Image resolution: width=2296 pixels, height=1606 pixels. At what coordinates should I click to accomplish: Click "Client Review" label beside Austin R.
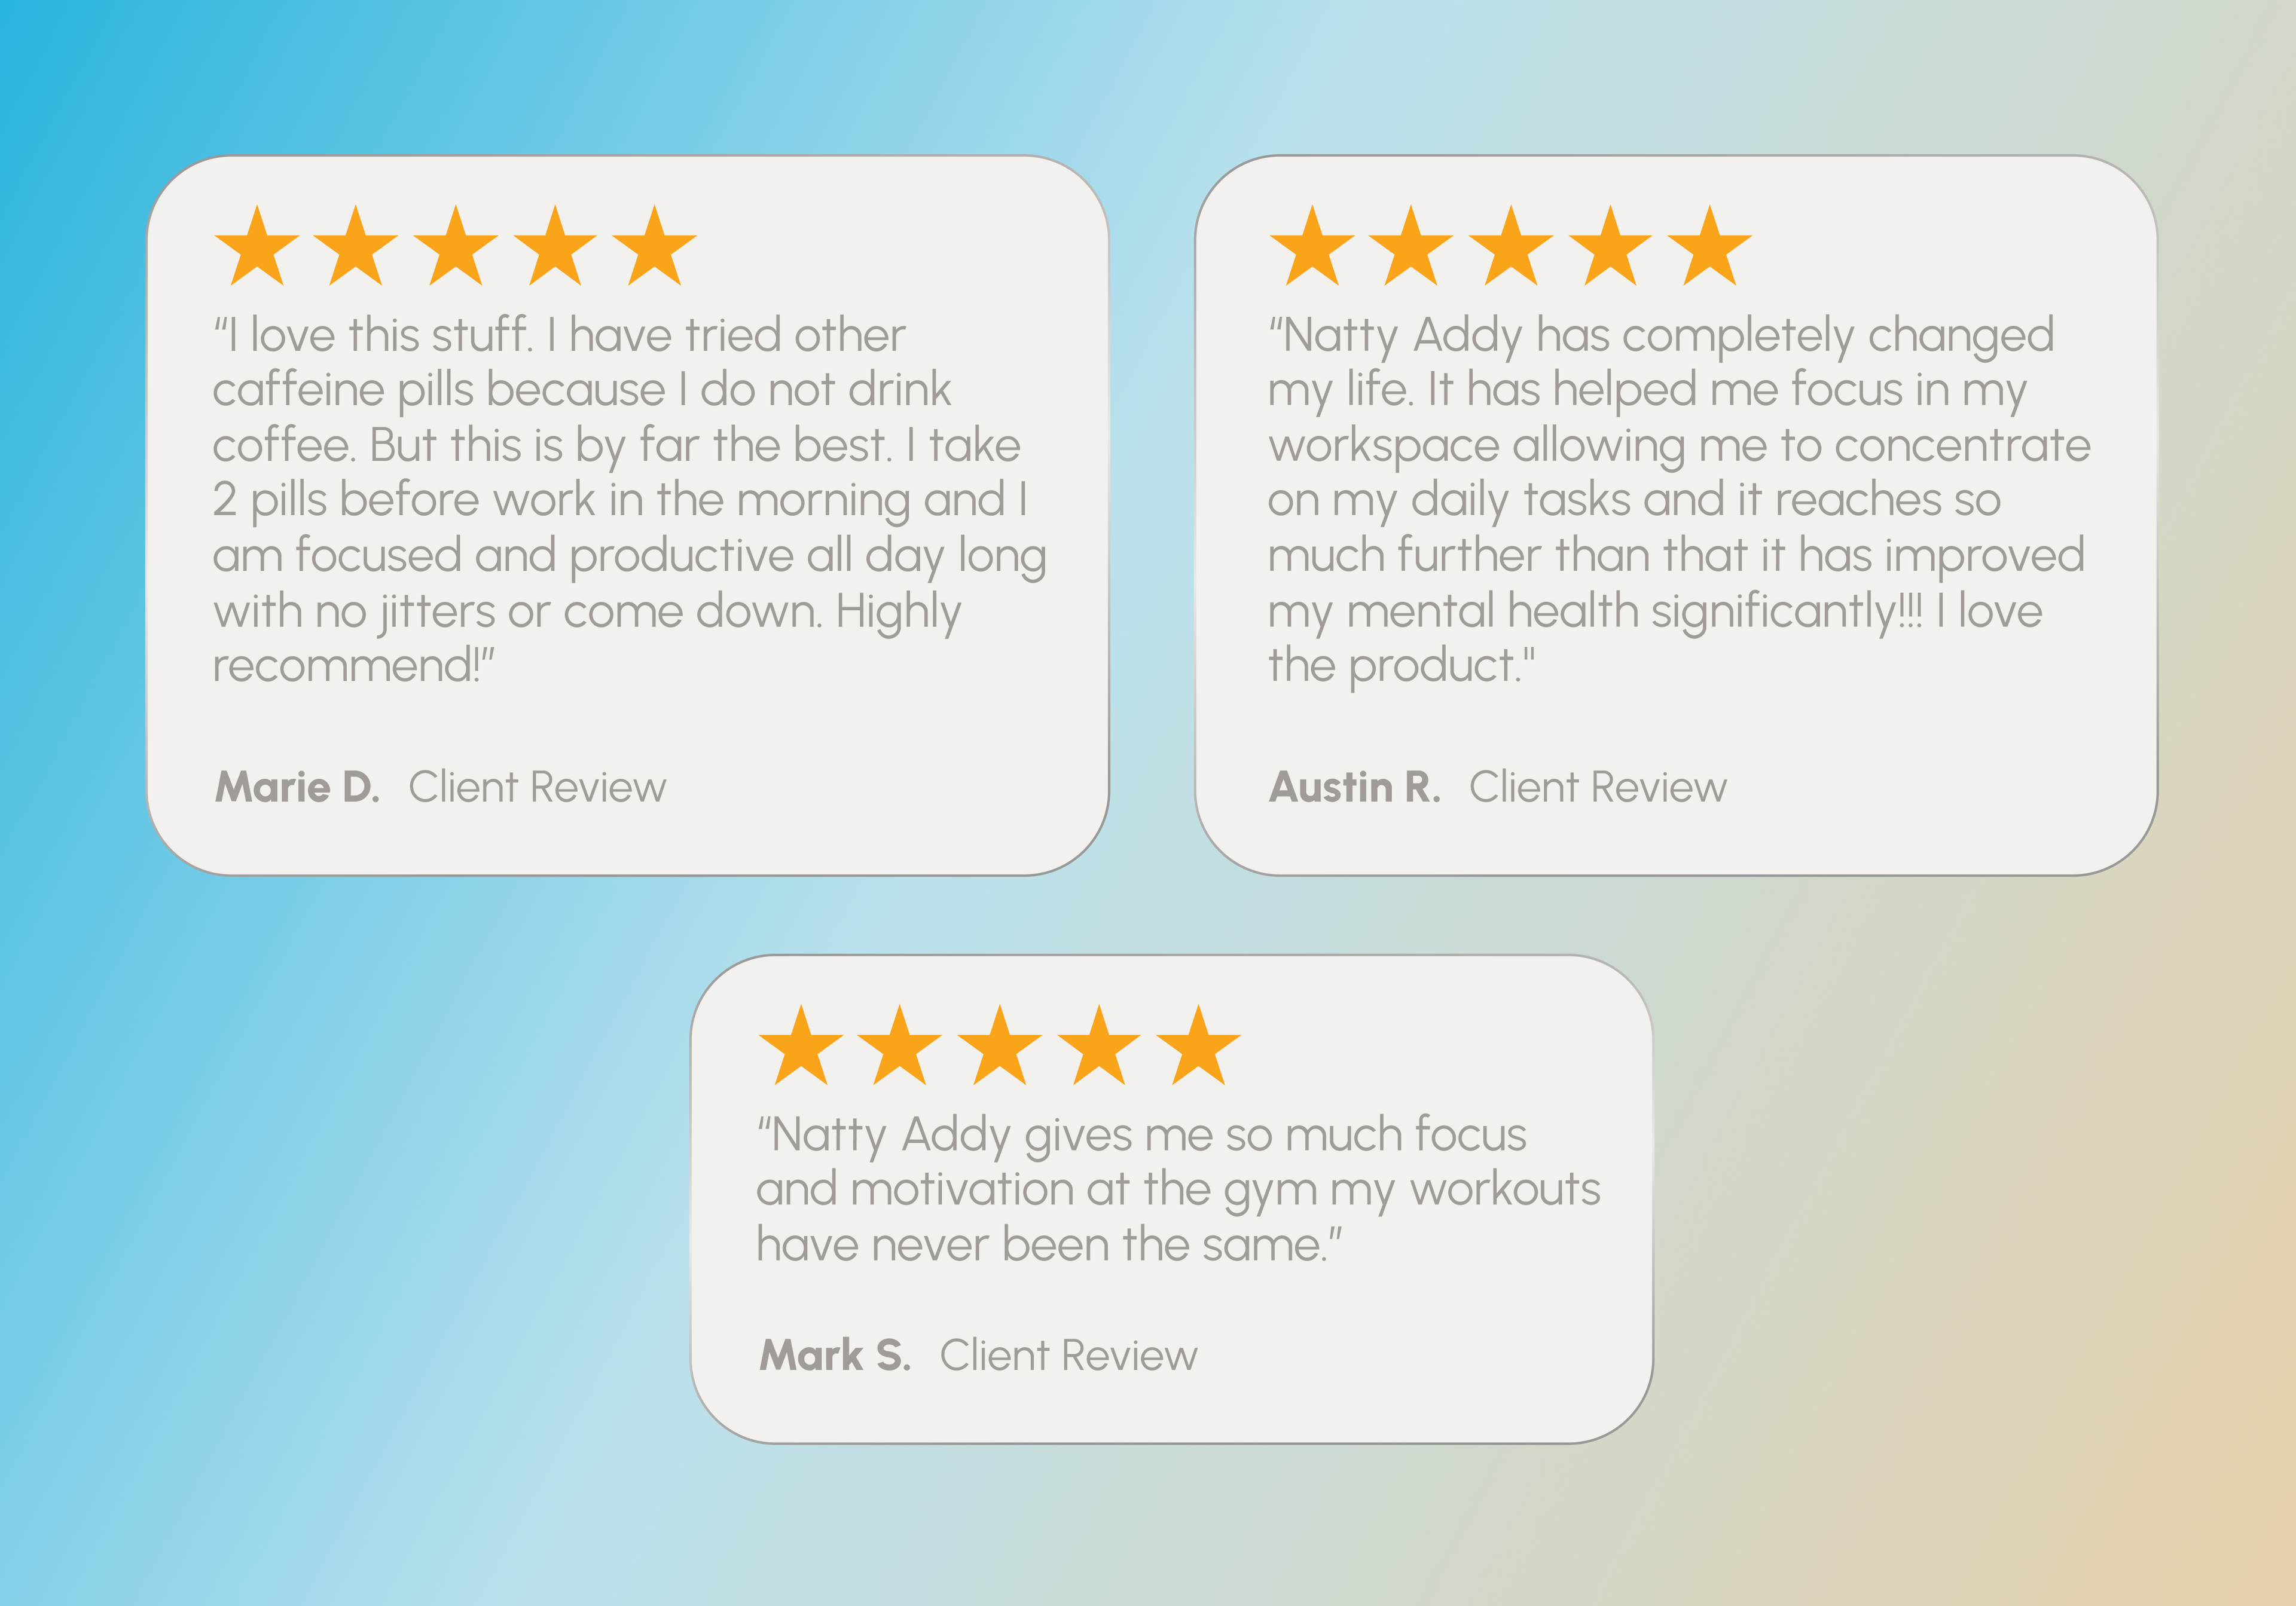(1597, 788)
